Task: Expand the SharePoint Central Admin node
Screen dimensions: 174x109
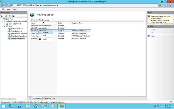Action: coord(7,34)
